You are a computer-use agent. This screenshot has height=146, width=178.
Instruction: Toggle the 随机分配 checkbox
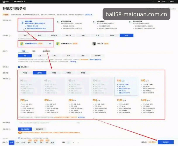pyautogui.click(x=19, y=67)
